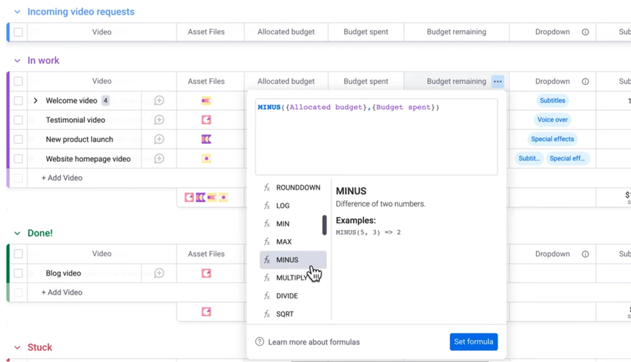The height and width of the screenshot is (362, 631).
Task: Click the Dropdown column info icon in In work
Action: click(585, 81)
